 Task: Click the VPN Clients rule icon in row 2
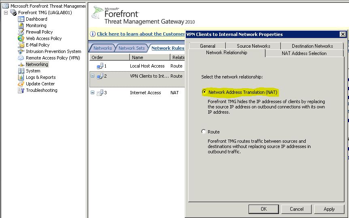tap(100, 76)
